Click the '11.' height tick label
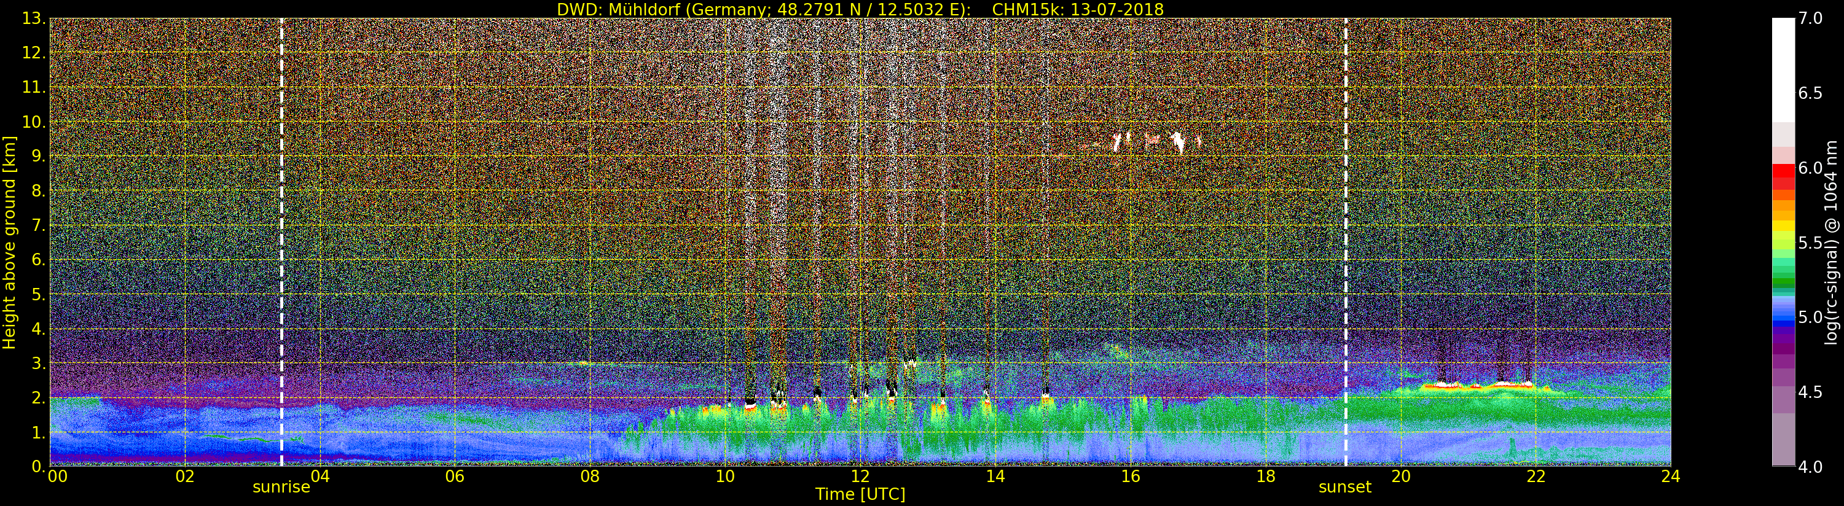Image resolution: width=1844 pixels, height=506 pixels. (x=34, y=87)
